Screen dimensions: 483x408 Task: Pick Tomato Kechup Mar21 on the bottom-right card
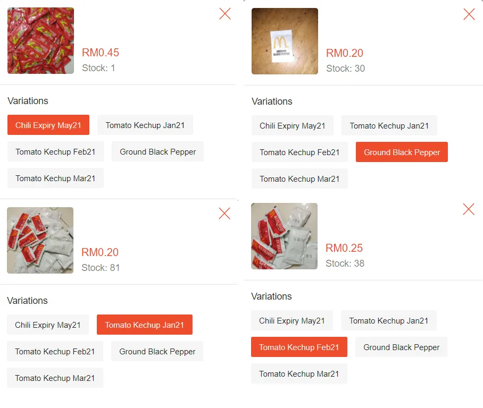click(299, 373)
